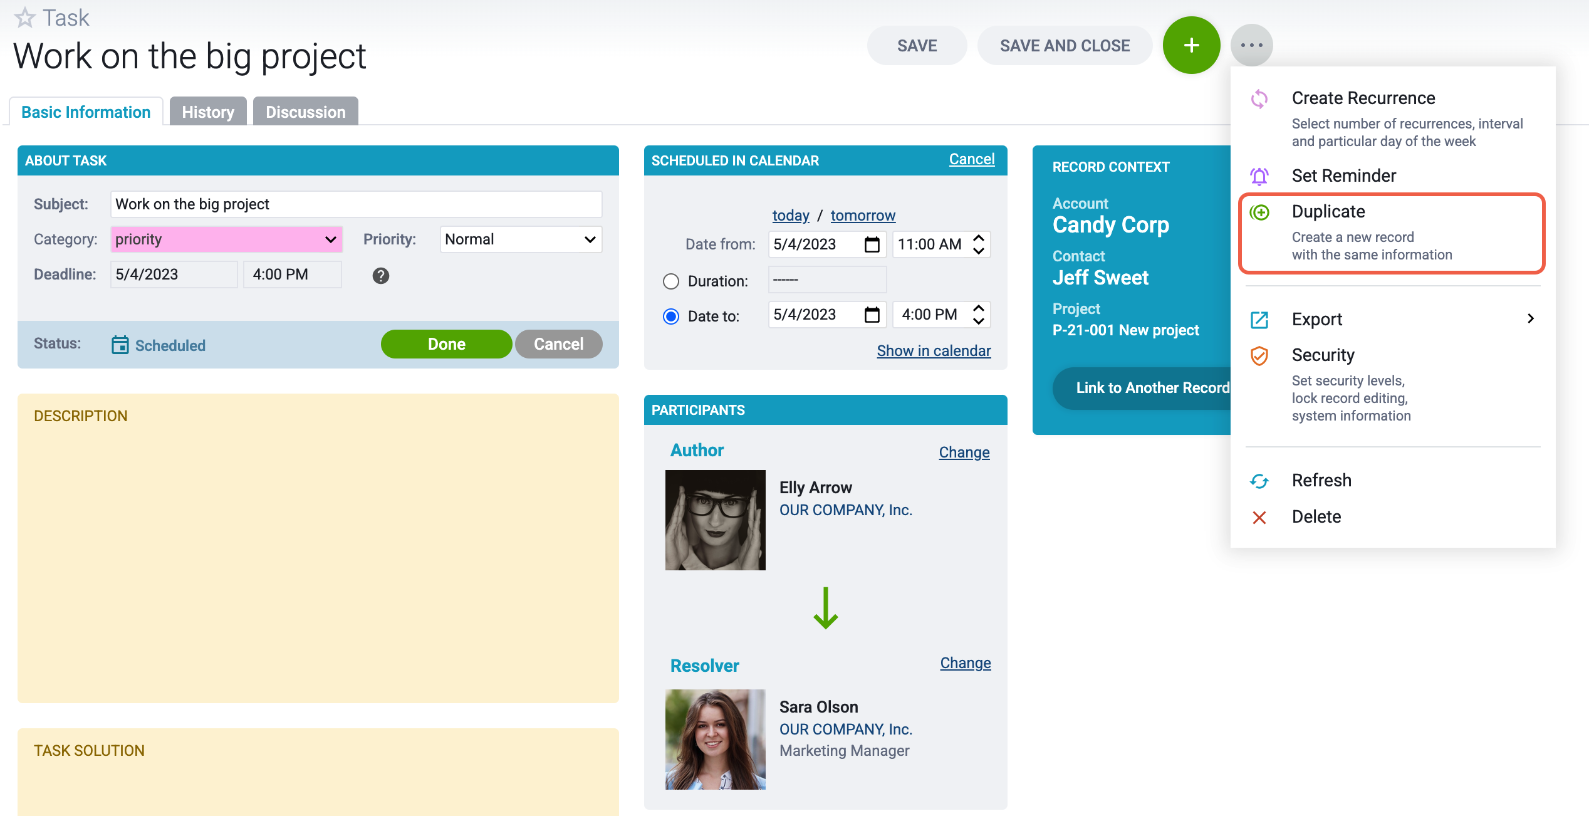Viewport: 1589px width, 816px height.
Task: Choose Duplicate from the menu
Action: (1392, 233)
